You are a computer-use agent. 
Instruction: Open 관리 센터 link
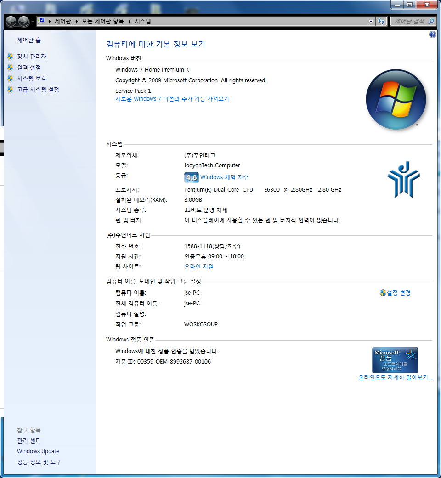pos(29,441)
